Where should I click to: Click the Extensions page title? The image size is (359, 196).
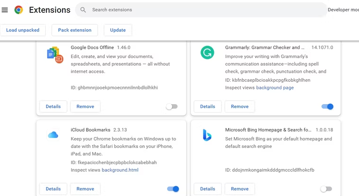click(50, 10)
